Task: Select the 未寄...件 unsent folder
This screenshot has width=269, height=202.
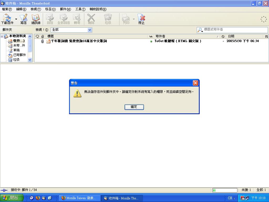Action: click(19, 46)
